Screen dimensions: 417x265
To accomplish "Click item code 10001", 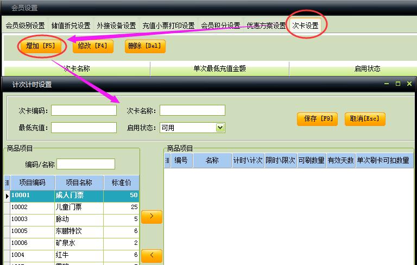I will [x=21, y=195].
